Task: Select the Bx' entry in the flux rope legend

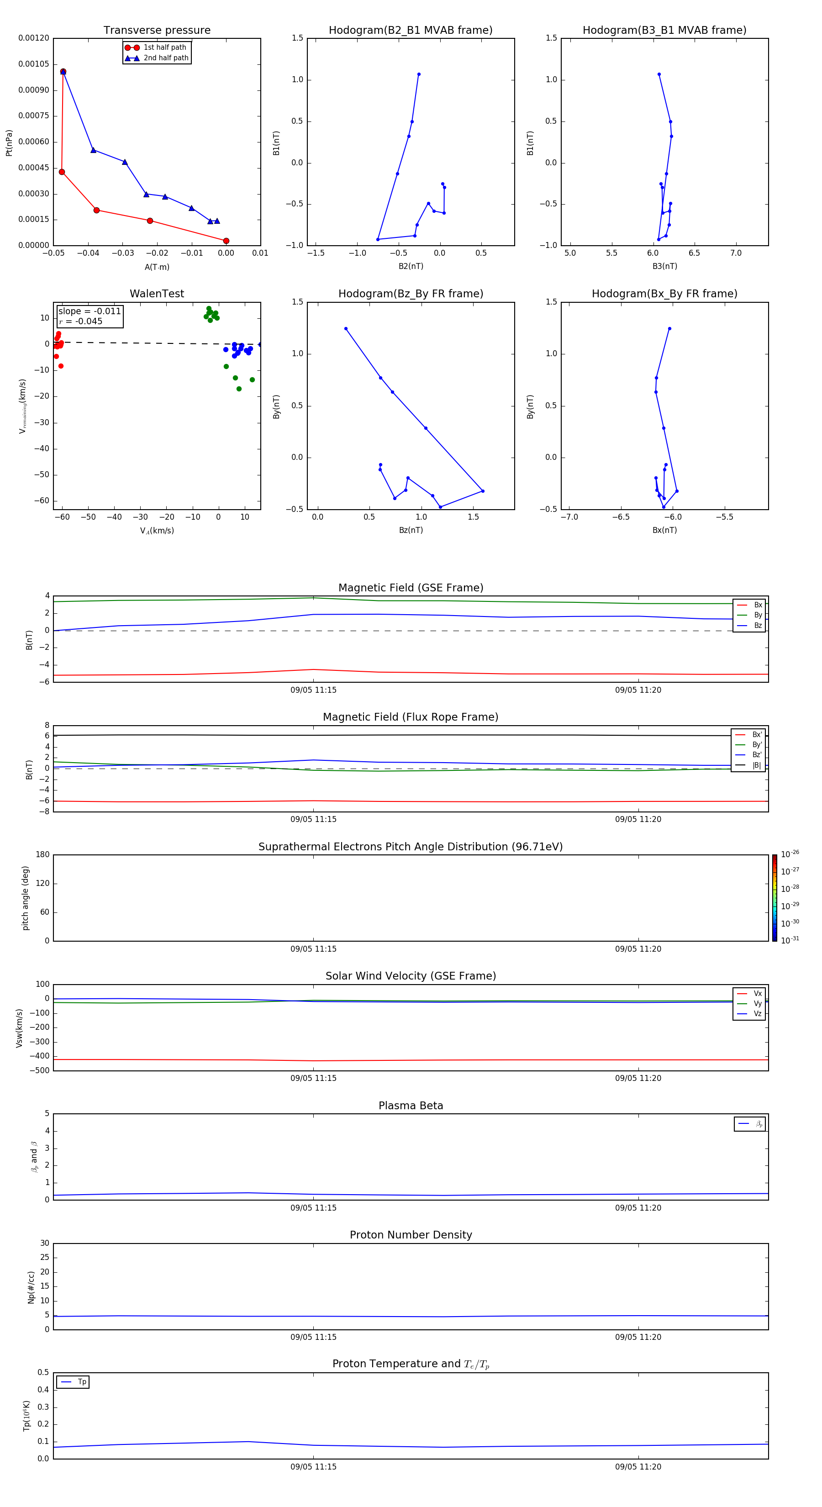Action: pyautogui.click(x=749, y=735)
